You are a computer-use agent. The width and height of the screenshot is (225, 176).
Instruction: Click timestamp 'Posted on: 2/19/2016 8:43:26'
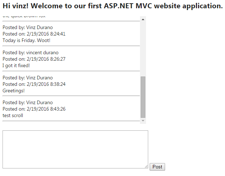(34, 109)
